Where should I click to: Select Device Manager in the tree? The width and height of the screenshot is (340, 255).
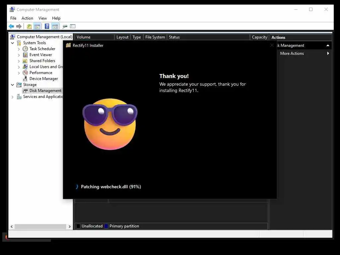(x=43, y=79)
